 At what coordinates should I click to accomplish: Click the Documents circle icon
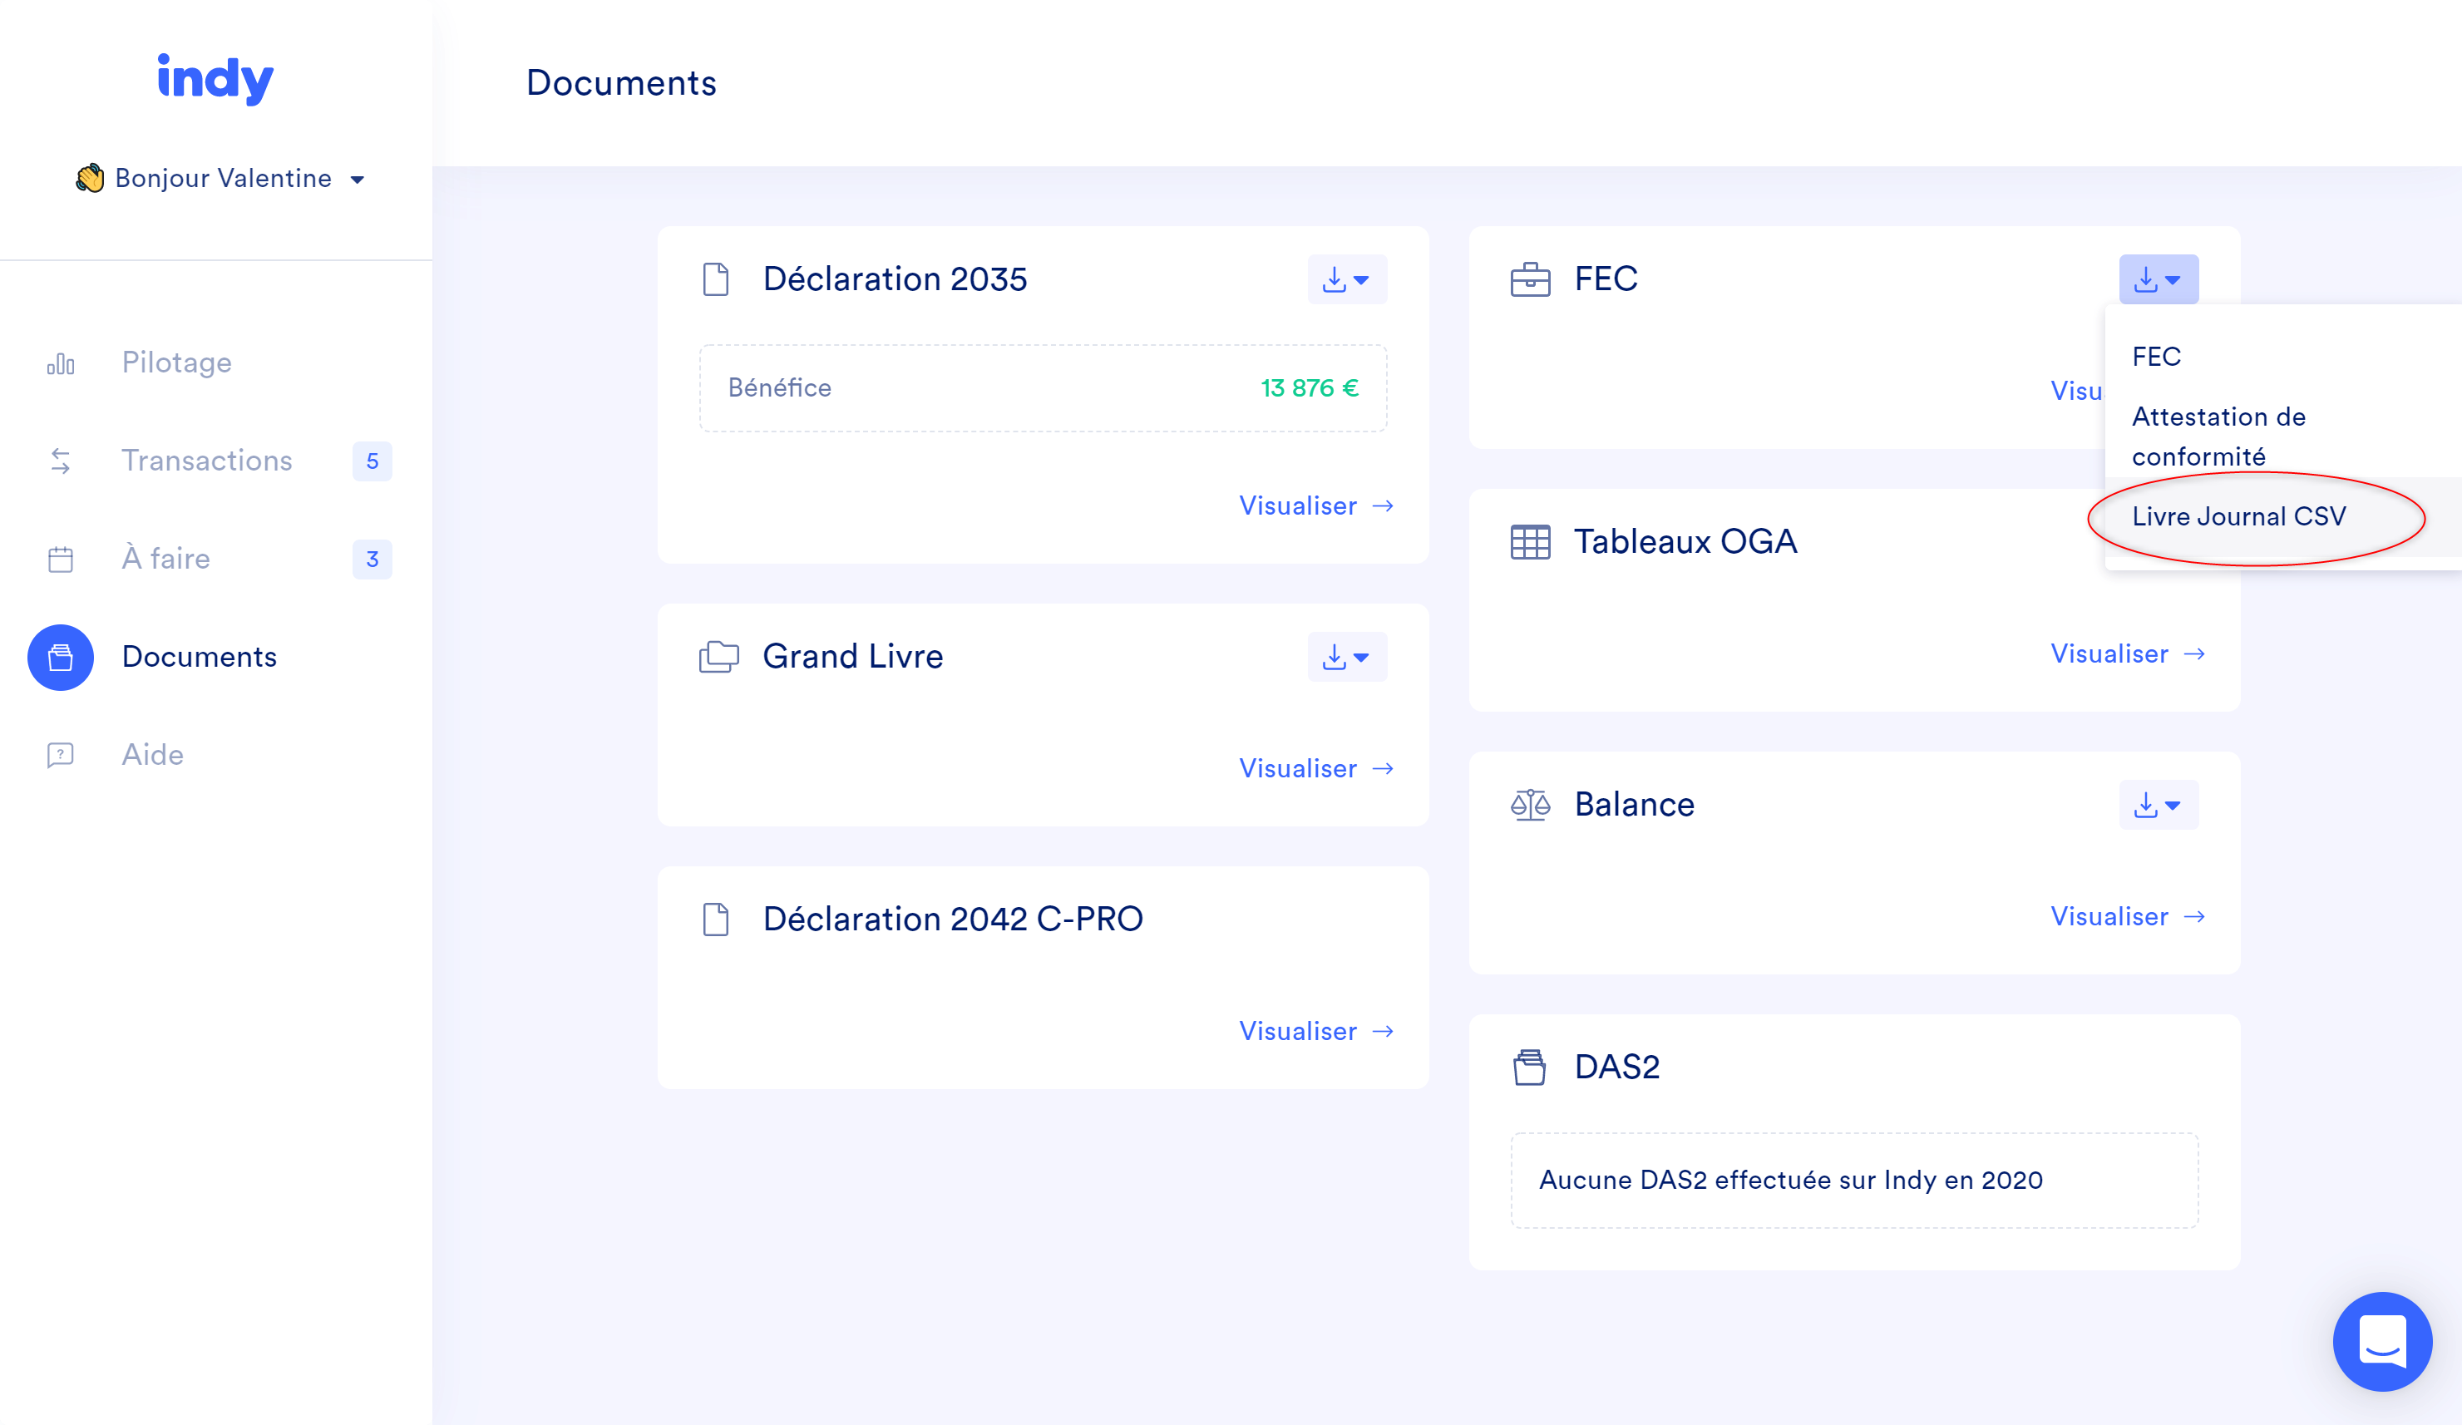coord(61,658)
